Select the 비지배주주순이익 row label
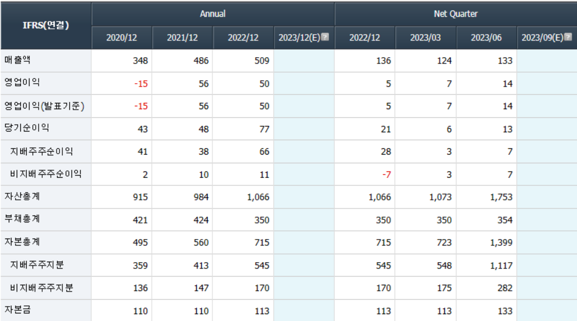This screenshot has width=577, height=321. pos(46,174)
